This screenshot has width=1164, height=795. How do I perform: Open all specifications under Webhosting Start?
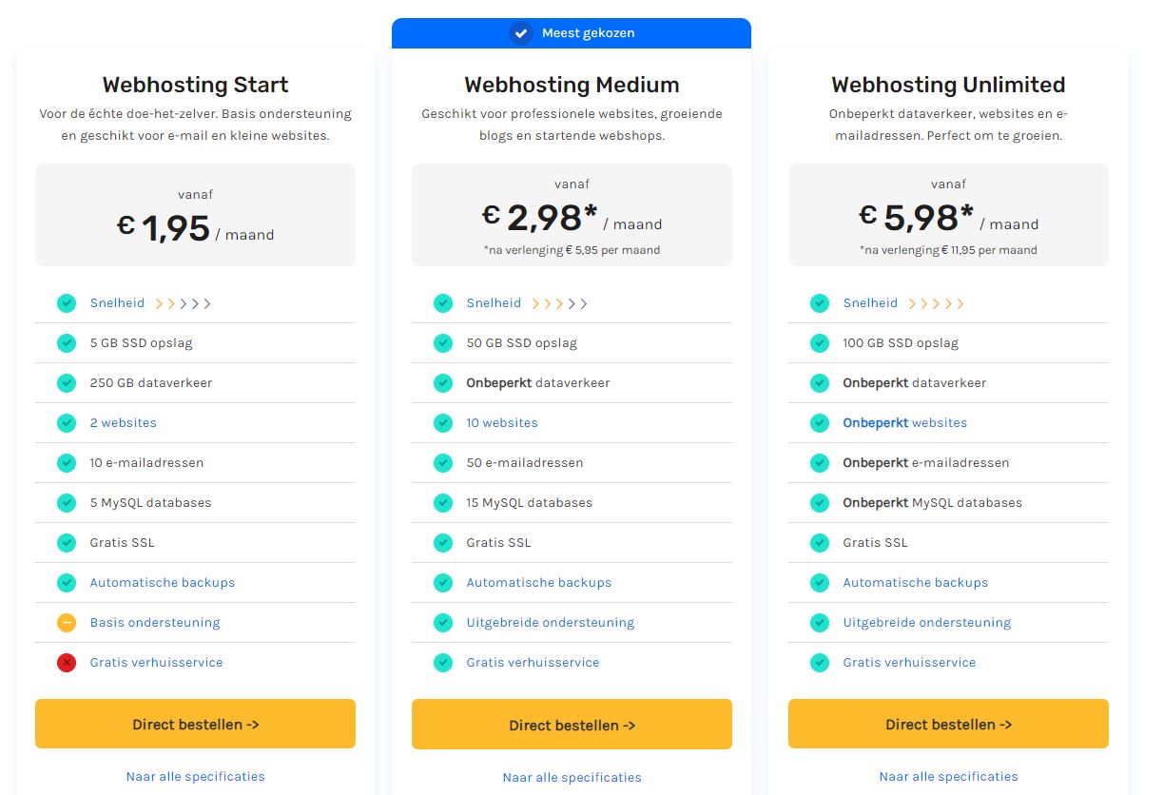tap(195, 777)
